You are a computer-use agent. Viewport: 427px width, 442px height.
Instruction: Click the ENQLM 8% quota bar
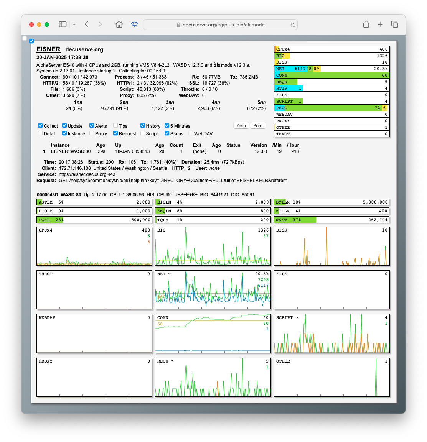tap(213, 211)
